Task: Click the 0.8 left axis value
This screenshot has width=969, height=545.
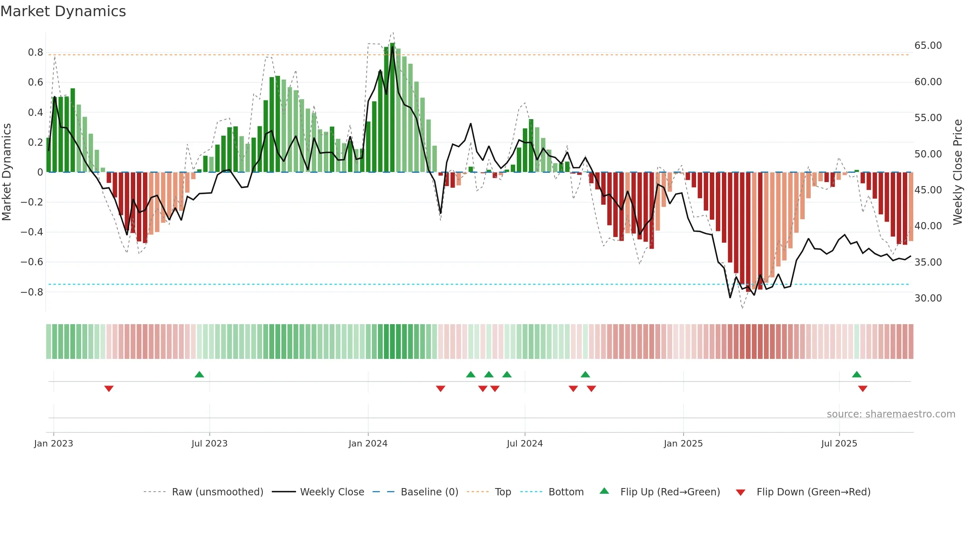Action: click(36, 52)
